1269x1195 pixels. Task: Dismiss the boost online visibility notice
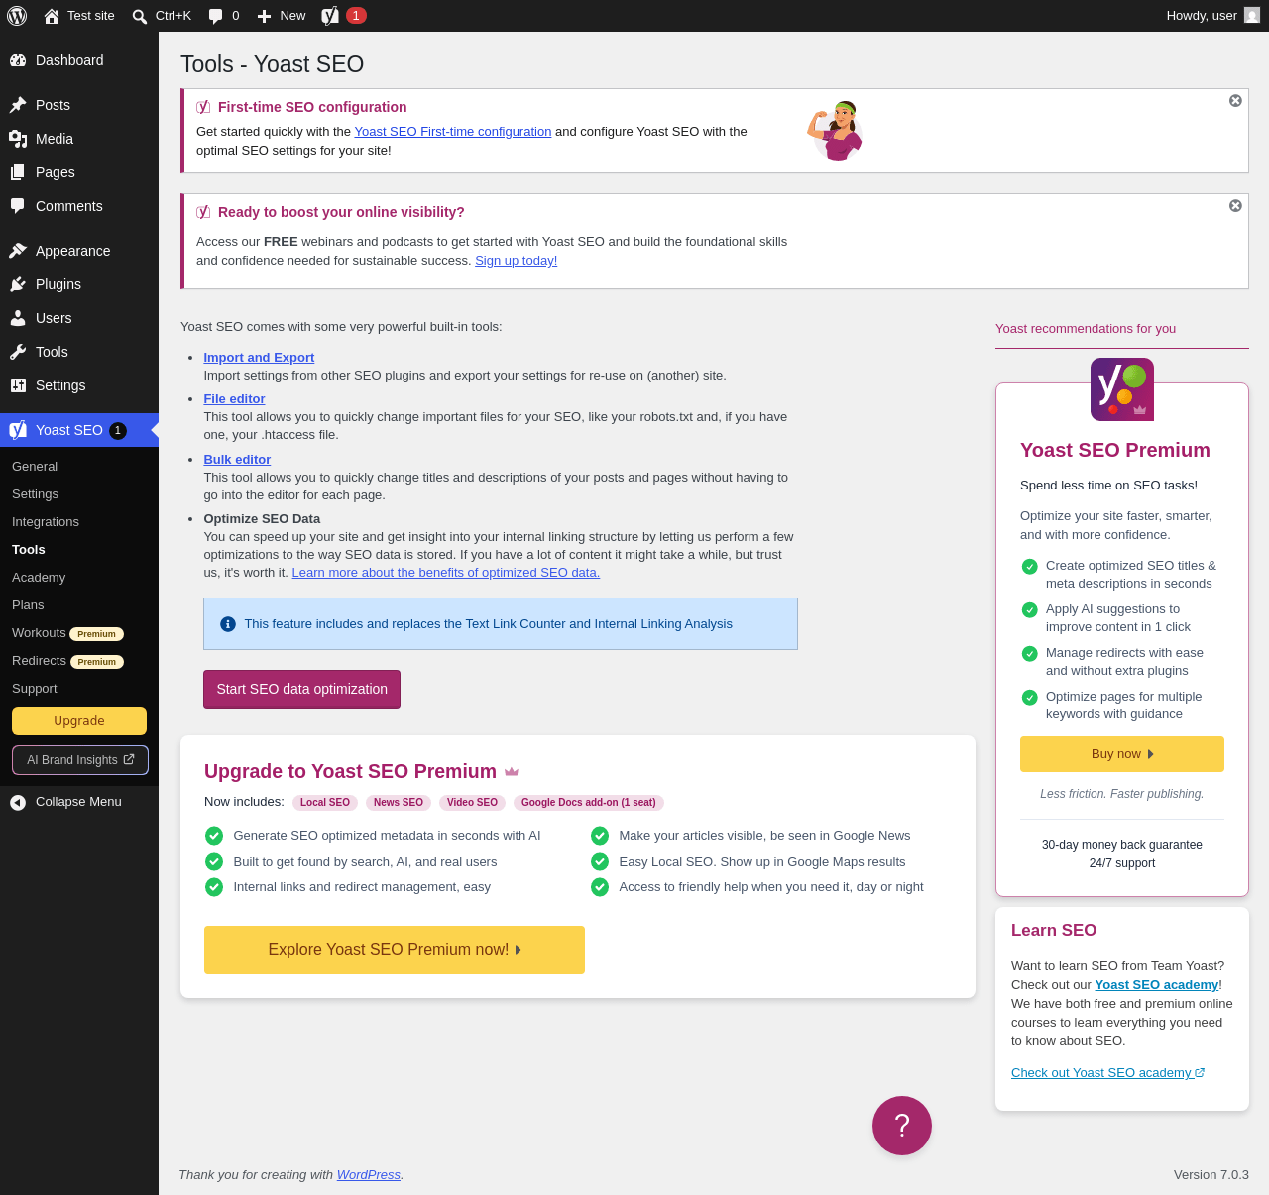pyautogui.click(x=1235, y=206)
